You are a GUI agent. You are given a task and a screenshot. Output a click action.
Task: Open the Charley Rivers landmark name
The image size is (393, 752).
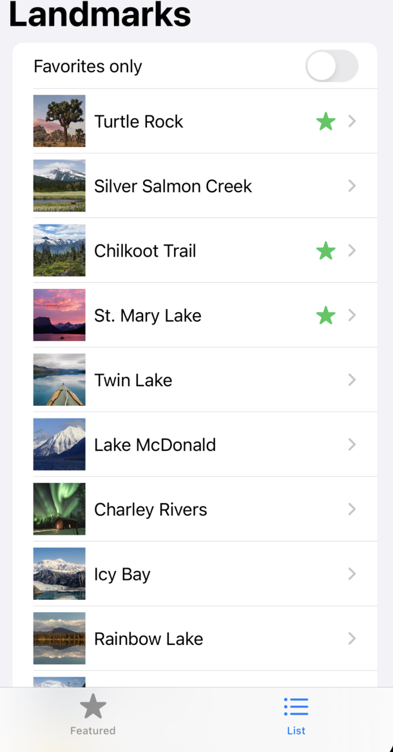click(151, 510)
